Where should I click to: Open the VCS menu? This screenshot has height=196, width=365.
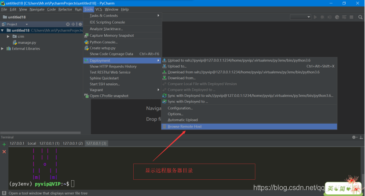[x=99, y=9]
